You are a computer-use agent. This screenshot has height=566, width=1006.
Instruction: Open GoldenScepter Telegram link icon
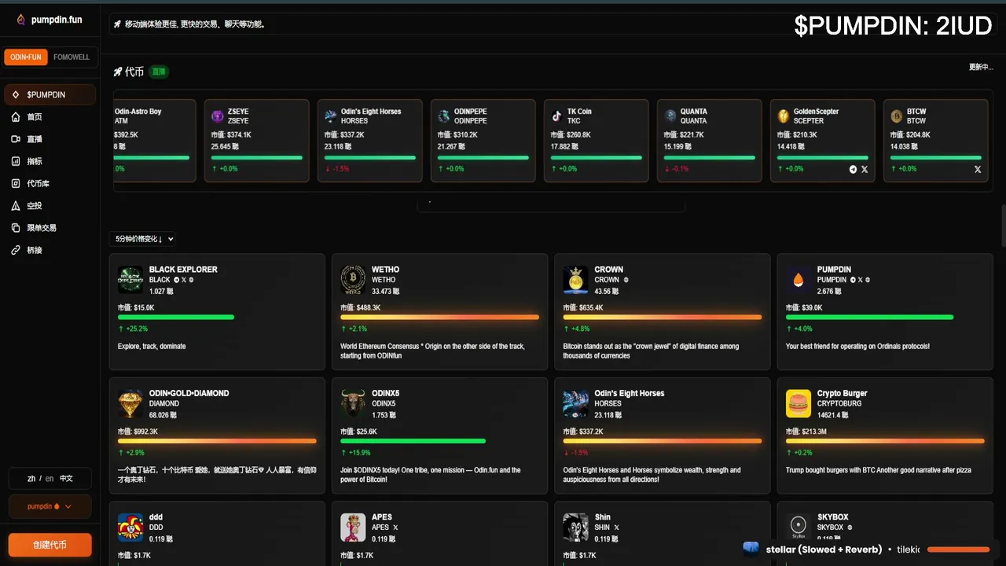click(x=854, y=169)
